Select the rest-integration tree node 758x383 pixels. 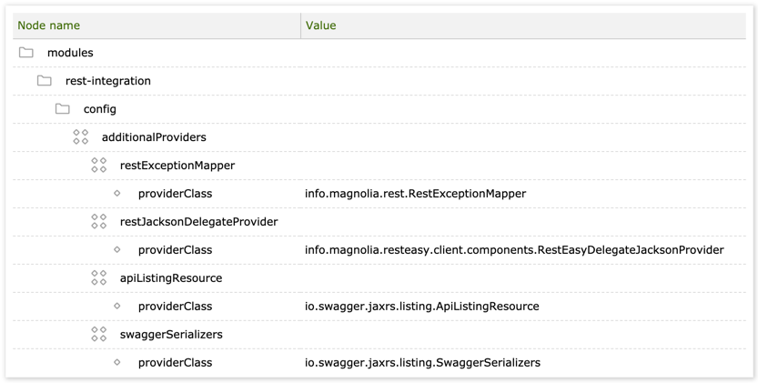[x=107, y=81]
